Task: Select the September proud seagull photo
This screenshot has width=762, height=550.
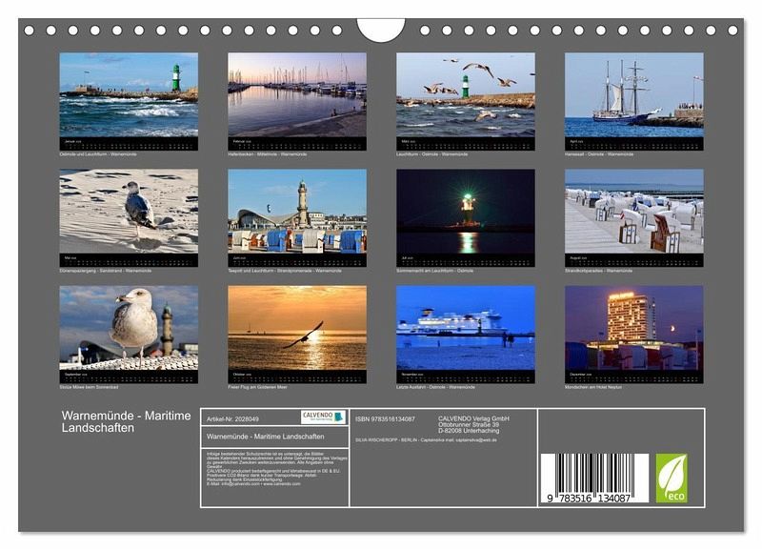Action: [129, 328]
